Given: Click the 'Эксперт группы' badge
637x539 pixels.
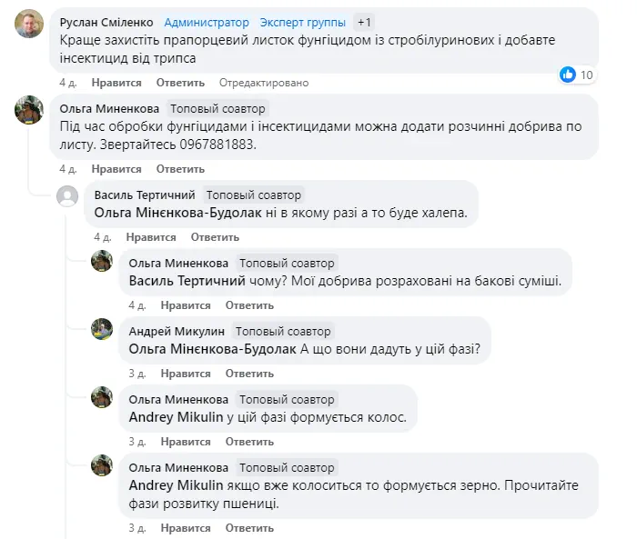Looking at the screenshot, I should 302,22.
